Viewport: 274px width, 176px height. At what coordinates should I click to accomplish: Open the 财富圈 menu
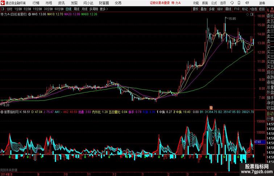[x=104, y=3]
